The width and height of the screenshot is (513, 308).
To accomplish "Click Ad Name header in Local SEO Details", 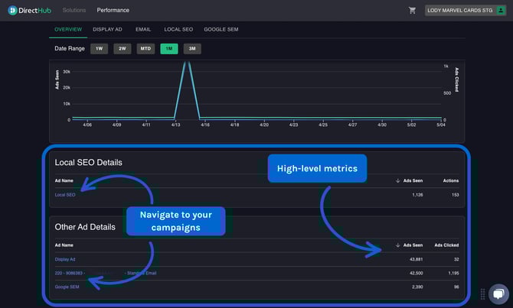I will click(x=64, y=180).
